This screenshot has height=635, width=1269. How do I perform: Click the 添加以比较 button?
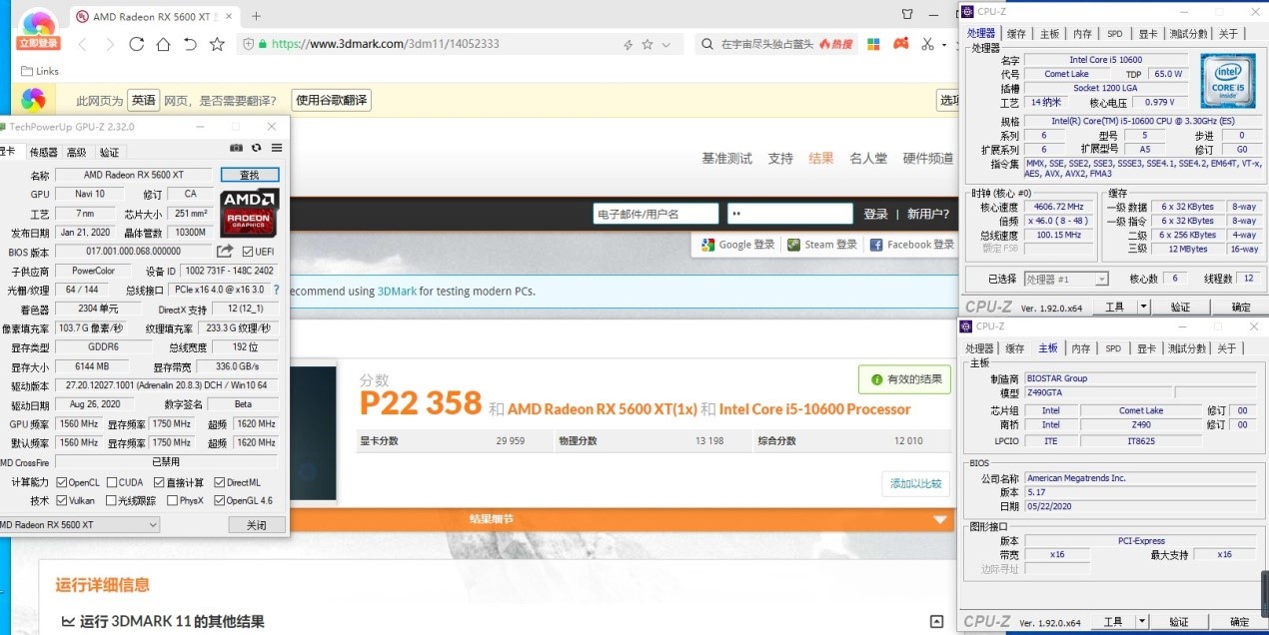(x=916, y=483)
